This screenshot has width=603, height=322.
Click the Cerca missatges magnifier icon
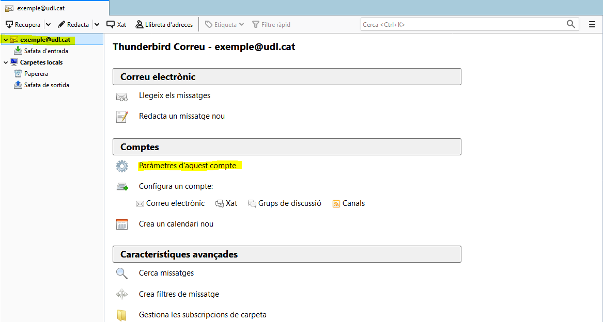[x=122, y=273]
